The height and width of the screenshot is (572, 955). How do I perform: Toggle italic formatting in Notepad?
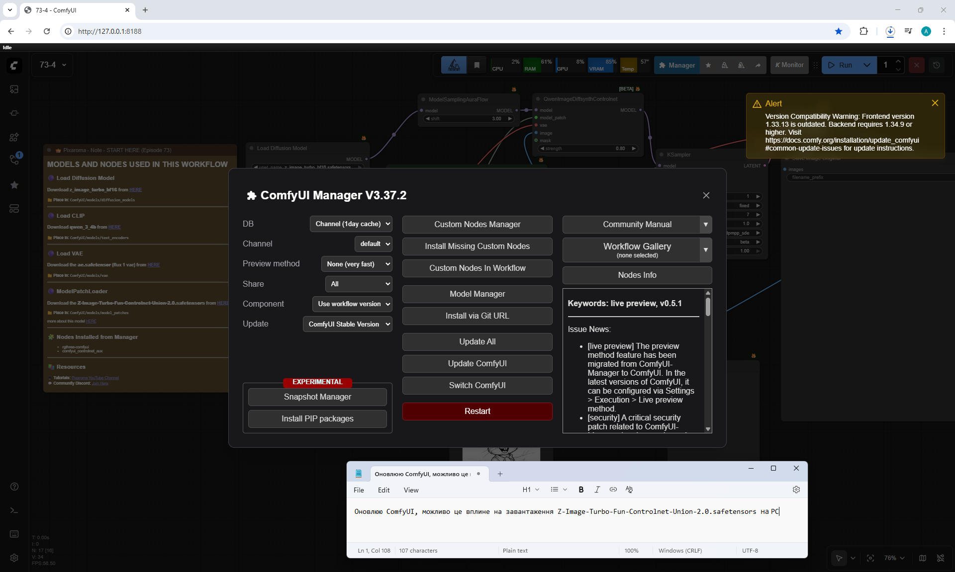tap(597, 490)
